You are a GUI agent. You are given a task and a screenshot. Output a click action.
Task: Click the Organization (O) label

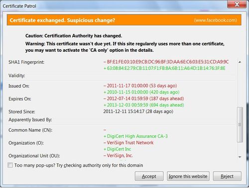(x=26, y=143)
